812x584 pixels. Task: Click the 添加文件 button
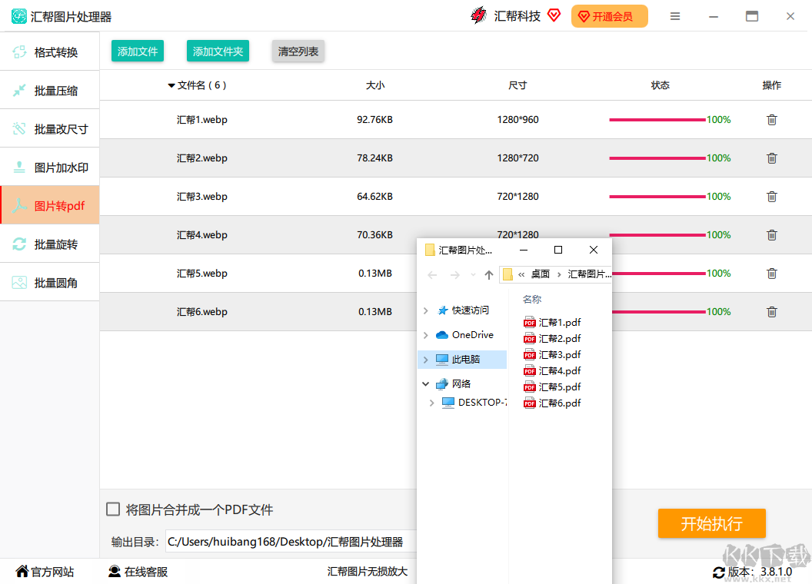point(138,51)
